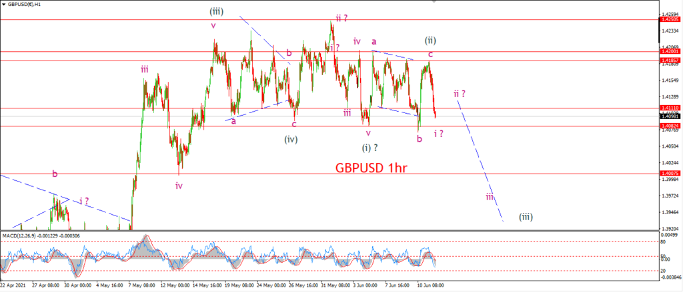Viewport: 683px width, 292px height.
Task: Select the 1.40075 price level tag
Action: 668,174
